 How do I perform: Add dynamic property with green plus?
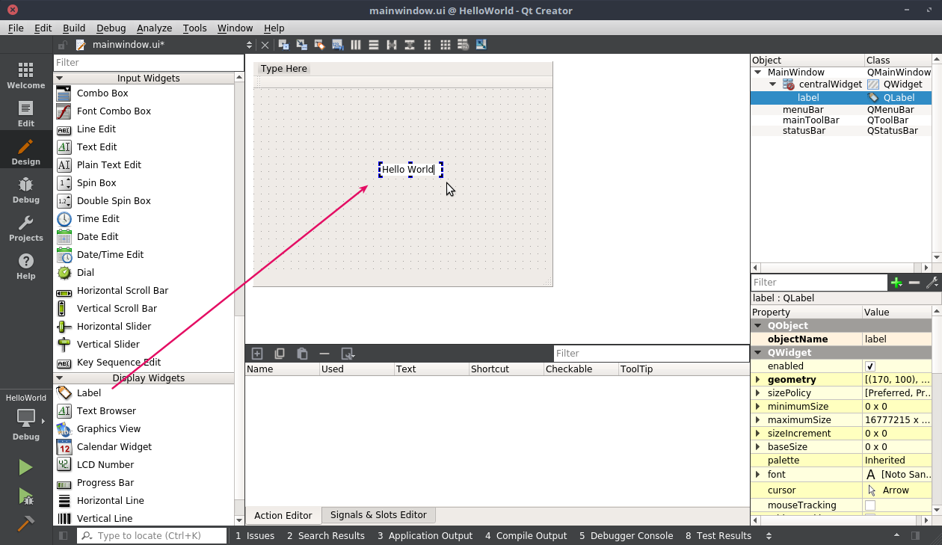tap(896, 283)
